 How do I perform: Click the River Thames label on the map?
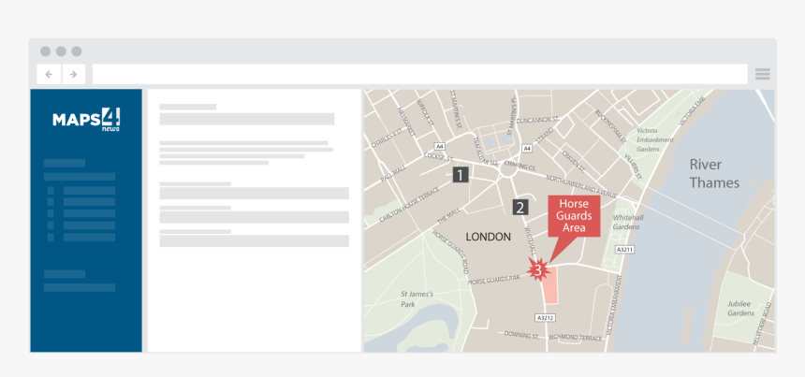[713, 173]
